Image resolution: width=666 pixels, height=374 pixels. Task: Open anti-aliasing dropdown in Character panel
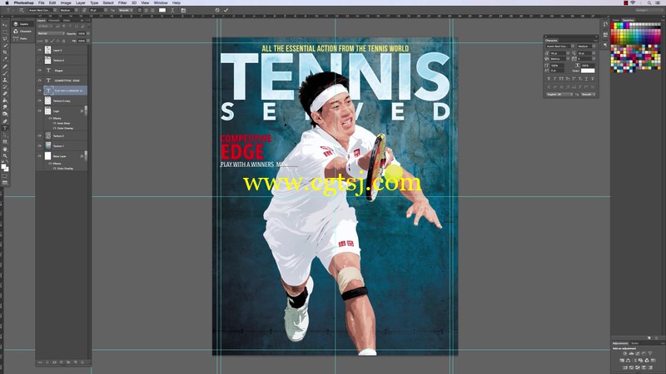point(588,94)
